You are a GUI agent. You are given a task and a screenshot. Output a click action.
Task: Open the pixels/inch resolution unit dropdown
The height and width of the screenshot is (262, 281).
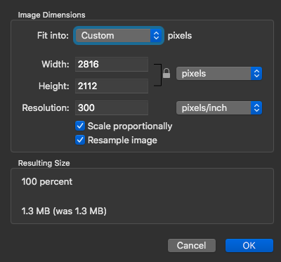(x=219, y=107)
